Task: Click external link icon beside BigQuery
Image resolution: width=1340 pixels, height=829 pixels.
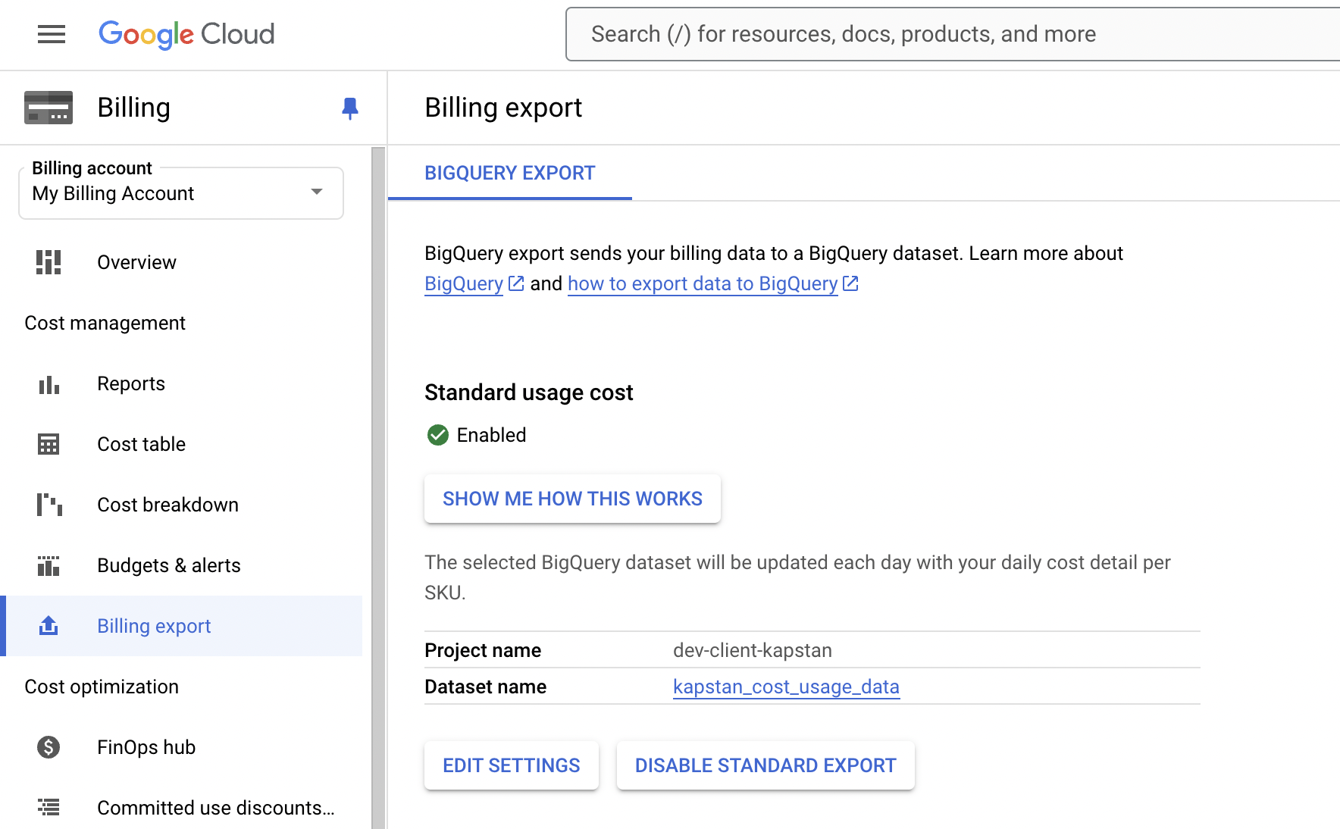Action: (516, 283)
